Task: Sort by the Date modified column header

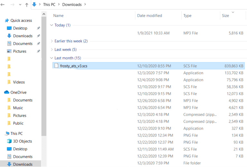Action: 150,16
